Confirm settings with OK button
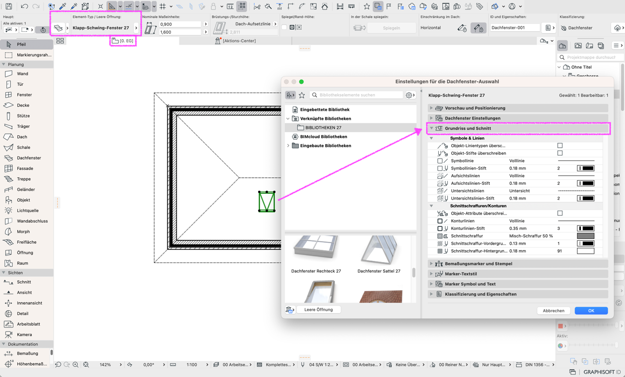The image size is (625, 377). pyautogui.click(x=591, y=311)
